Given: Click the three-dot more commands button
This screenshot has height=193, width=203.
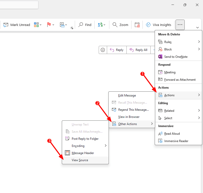Looking at the screenshot, I should click(180, 25).
